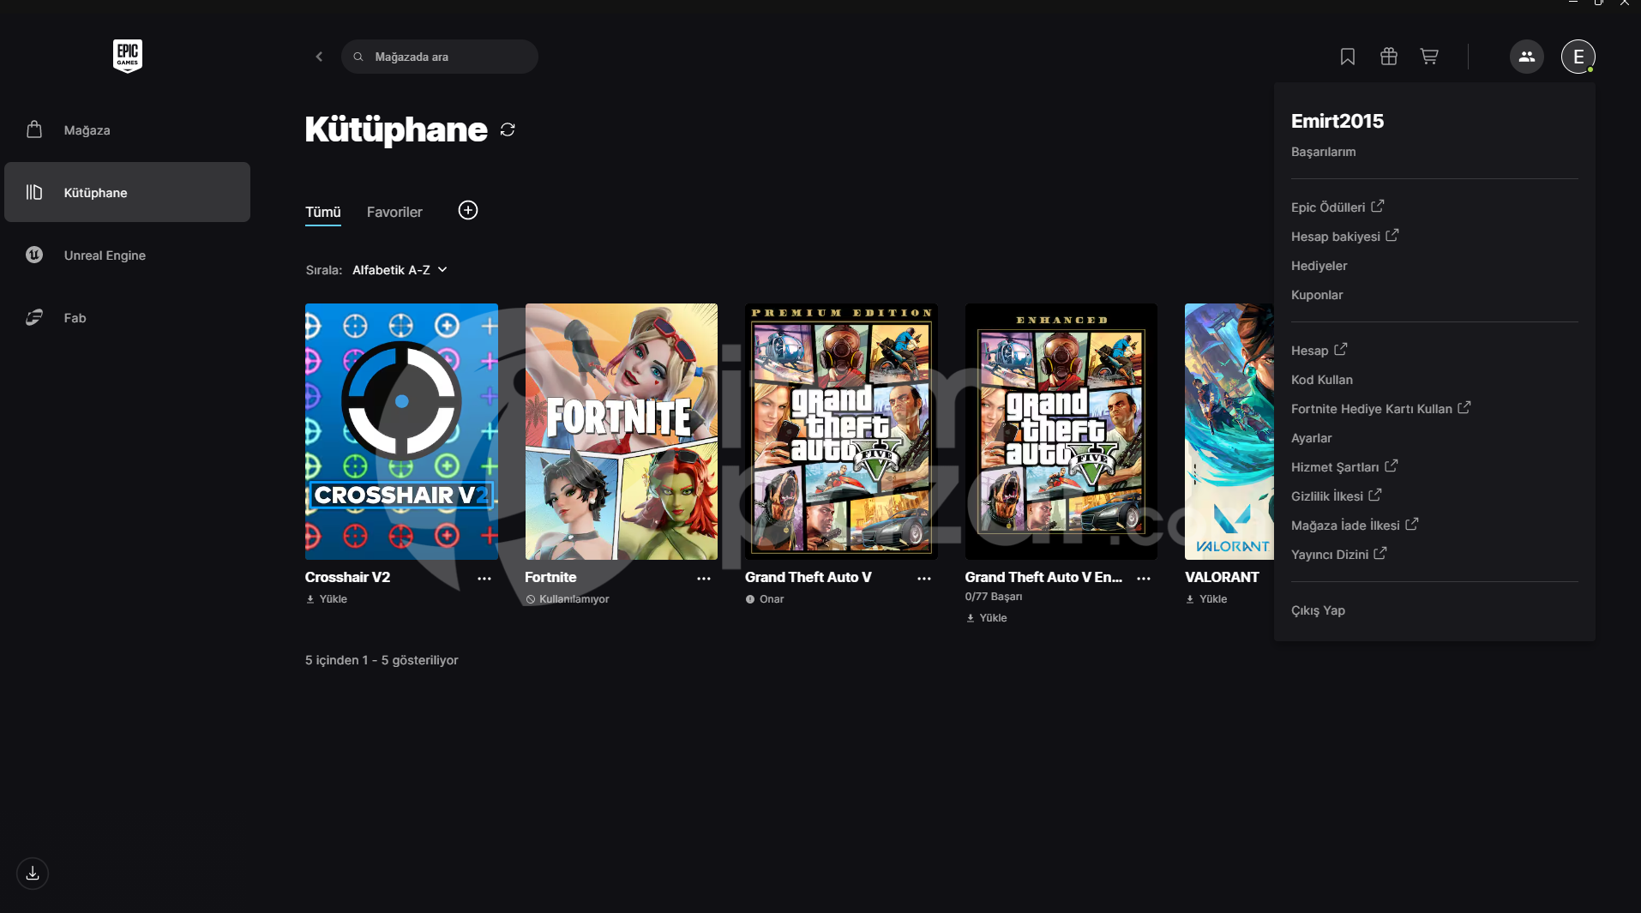Open GTA V Enhanced cover thumbnail
The height and width of the screenshot is (913, 1641).
[1061, 431]
